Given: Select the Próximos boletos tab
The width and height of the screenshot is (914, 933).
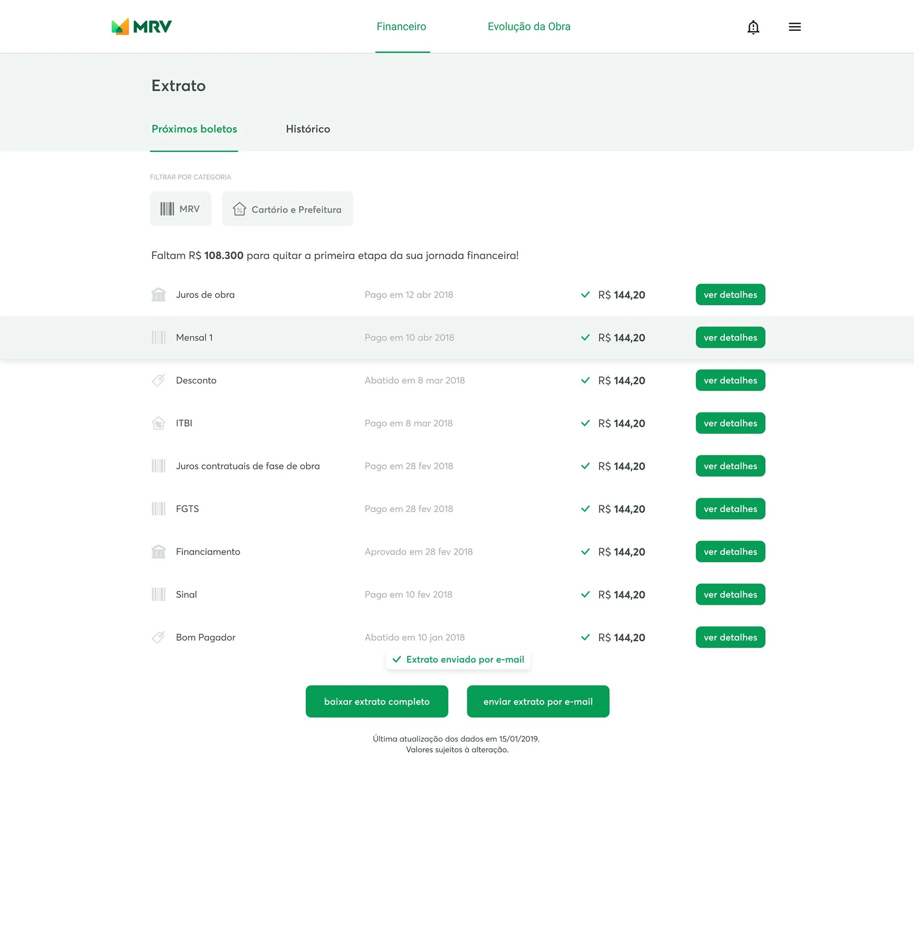Looking at the screenshot, I should [x=194, y=129].
